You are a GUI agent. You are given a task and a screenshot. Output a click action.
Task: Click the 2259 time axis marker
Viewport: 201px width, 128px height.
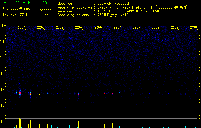[175, 28]
